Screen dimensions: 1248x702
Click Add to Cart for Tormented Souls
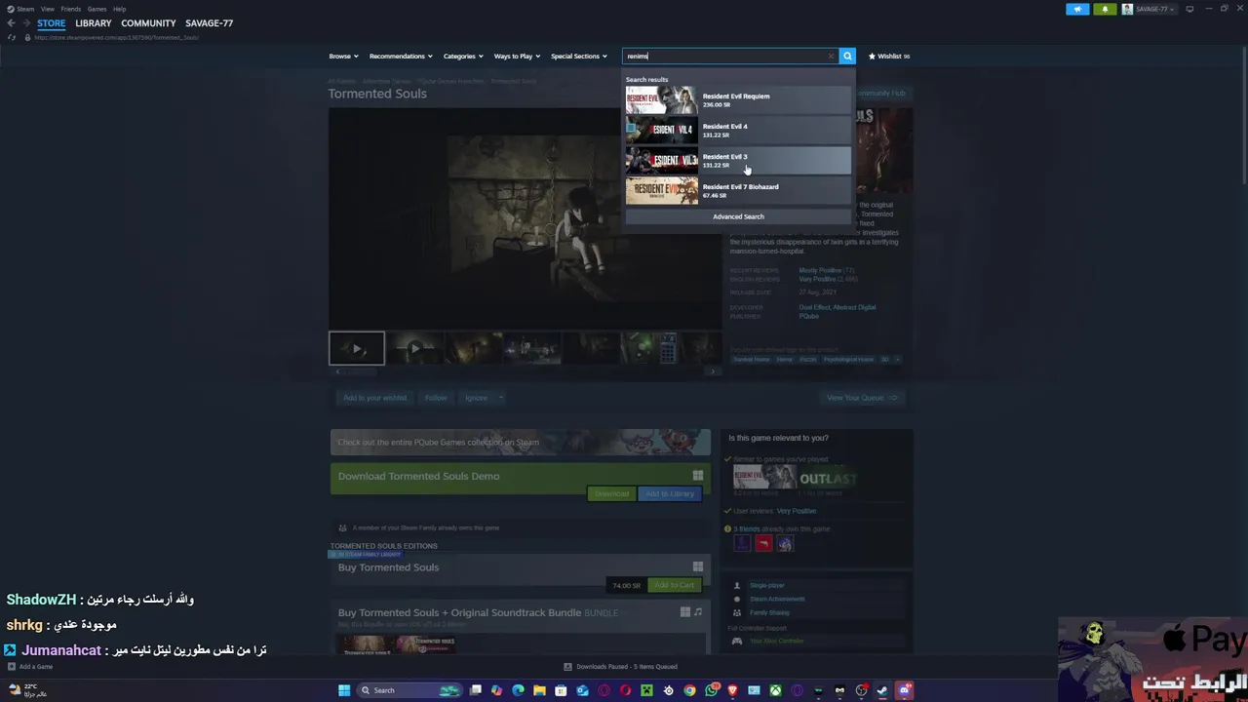(674, 585)
